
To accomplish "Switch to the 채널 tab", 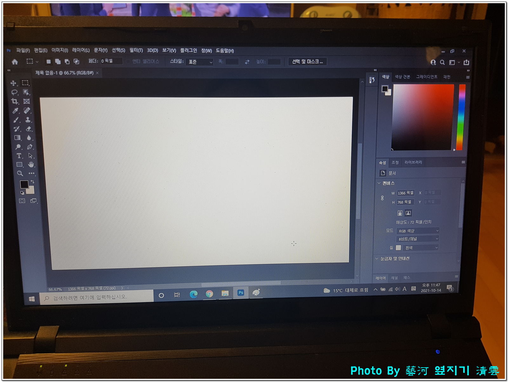I will tap(394, 278).
